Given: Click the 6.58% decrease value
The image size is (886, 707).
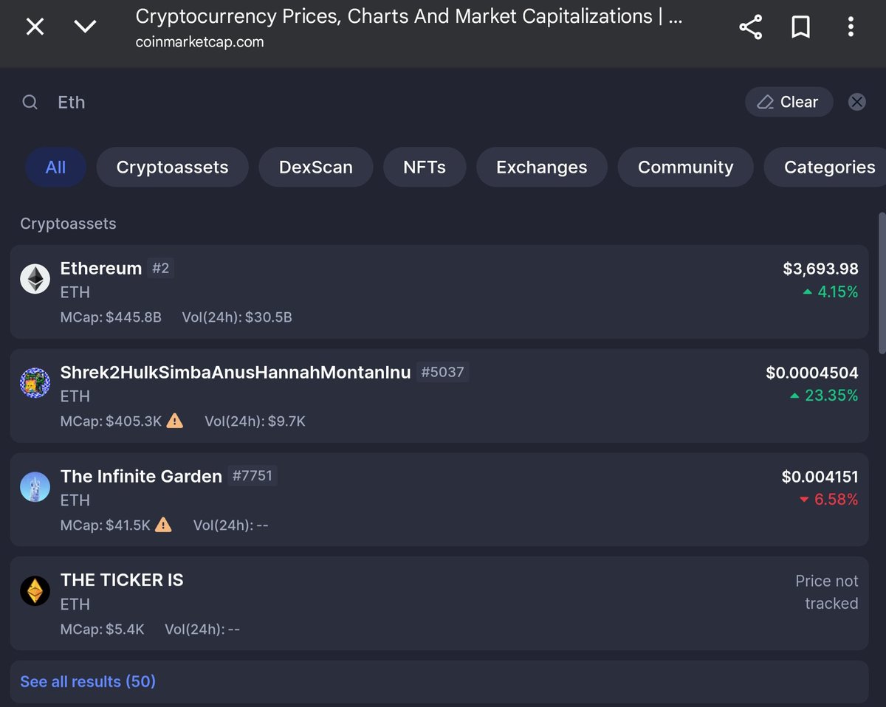Looking at the screenshot, I should (x=837, y=500).
